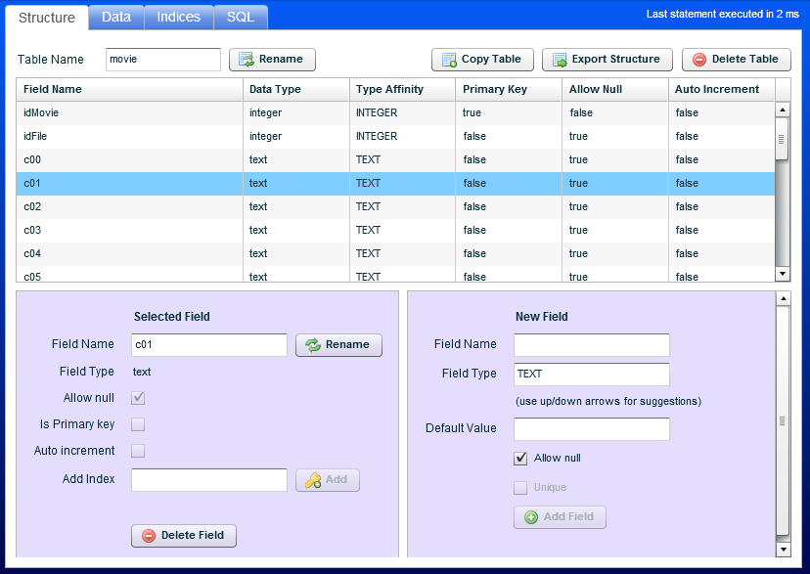Click the Export Structure icon
Screen dimensions: 810x574
[x=560, y=60]
